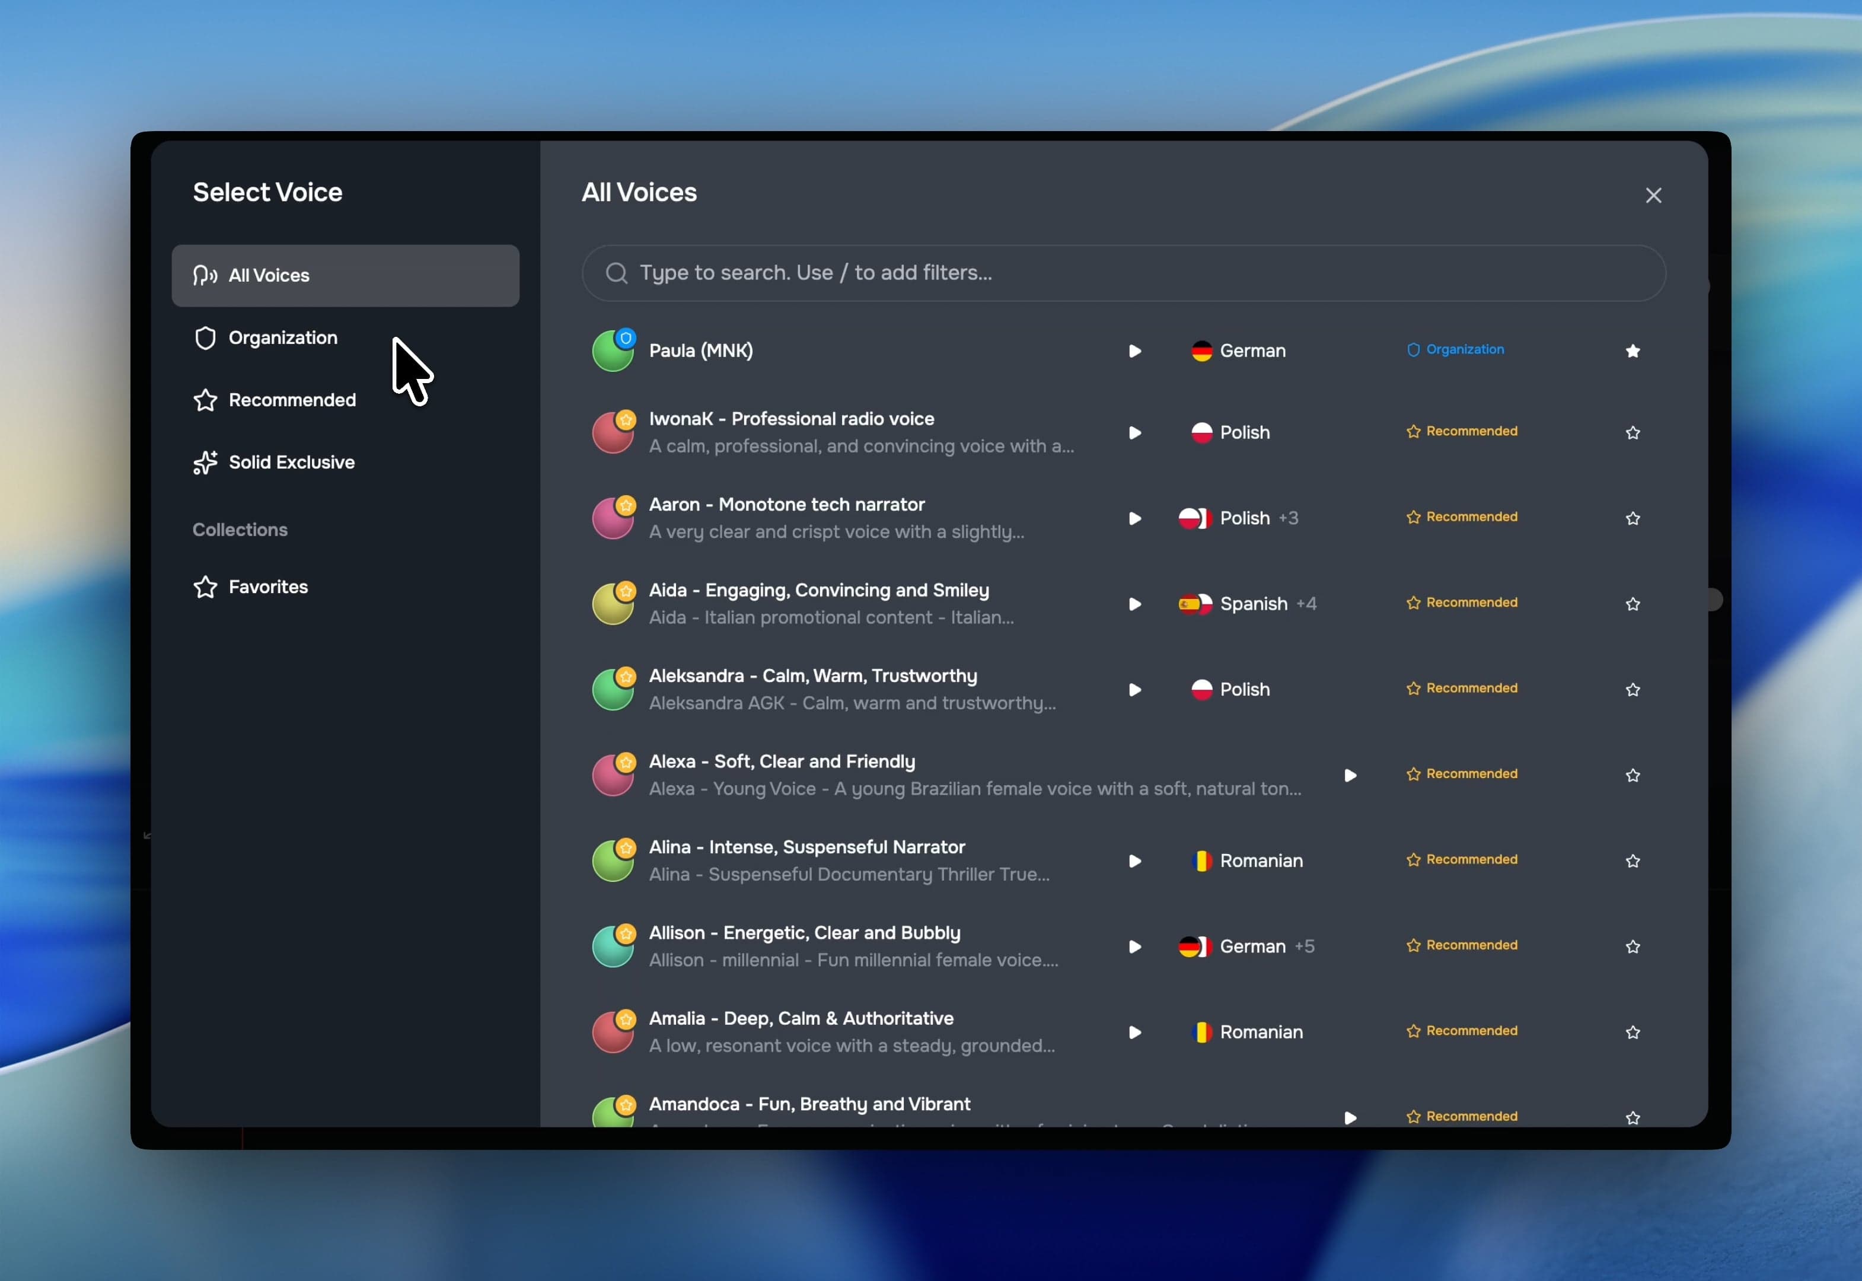Viewport: 1862px width, 1281px height.
Task: Show the Recommended voices section
Action: 345,400
